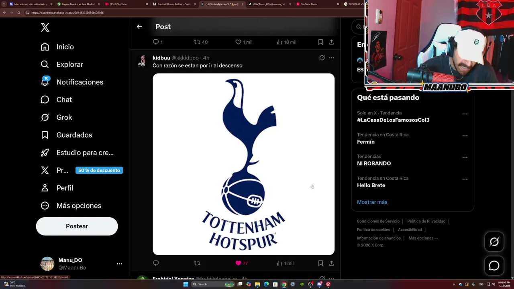Image resolution: width=514 pixels, height=289 pixels.
Task: Open Fermín trending topic
Action: coord(366,142)
